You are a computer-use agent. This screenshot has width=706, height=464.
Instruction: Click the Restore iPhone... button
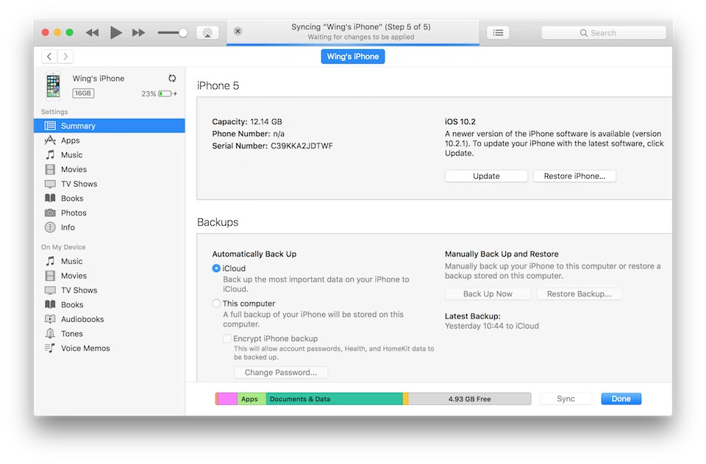[x=574, y=176]
